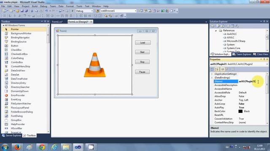
Task: Open the document tab list dropdown arrow
Action: (x=206, y=22)
